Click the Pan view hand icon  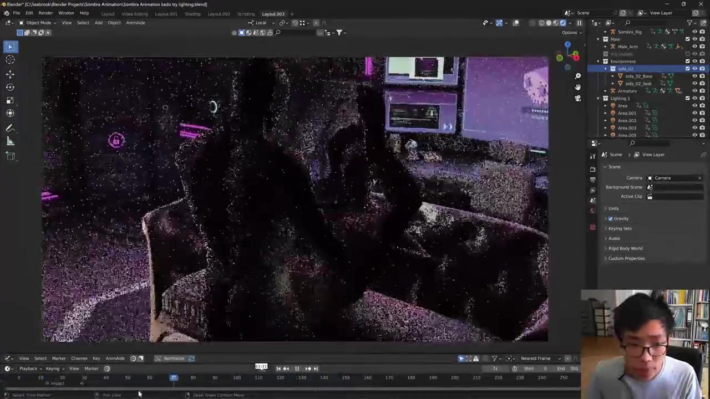coord(577,87)
